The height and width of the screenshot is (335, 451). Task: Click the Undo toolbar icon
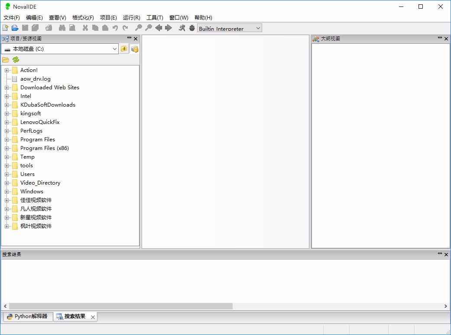[x=115, y=28]
